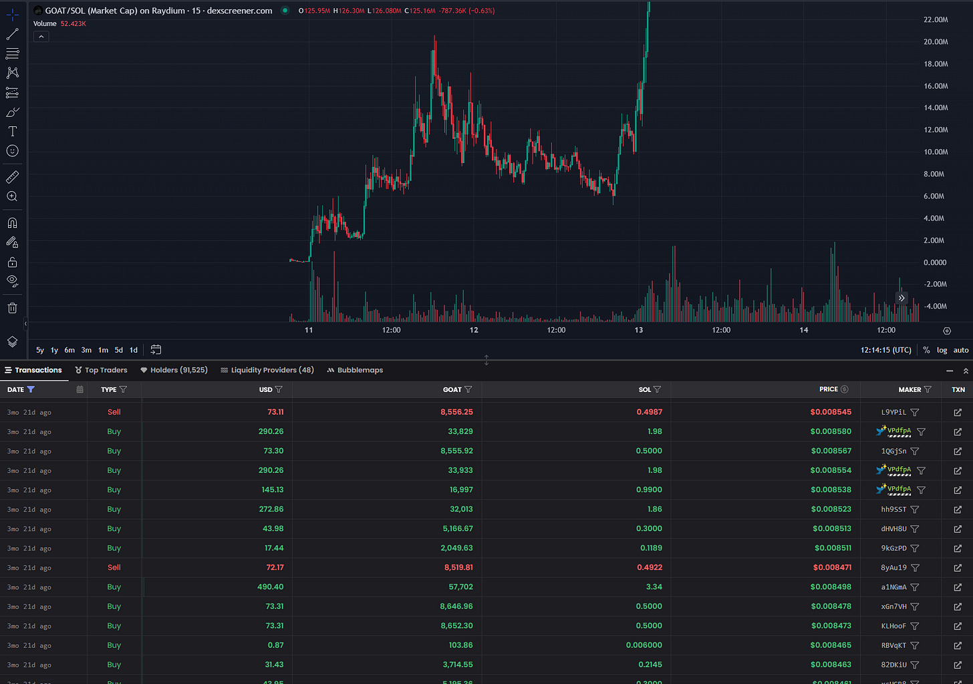Image resolution: width=973 pixels, height=684 pixels.
Task: Set chart range to 5y
Action: tap(40, 350)
